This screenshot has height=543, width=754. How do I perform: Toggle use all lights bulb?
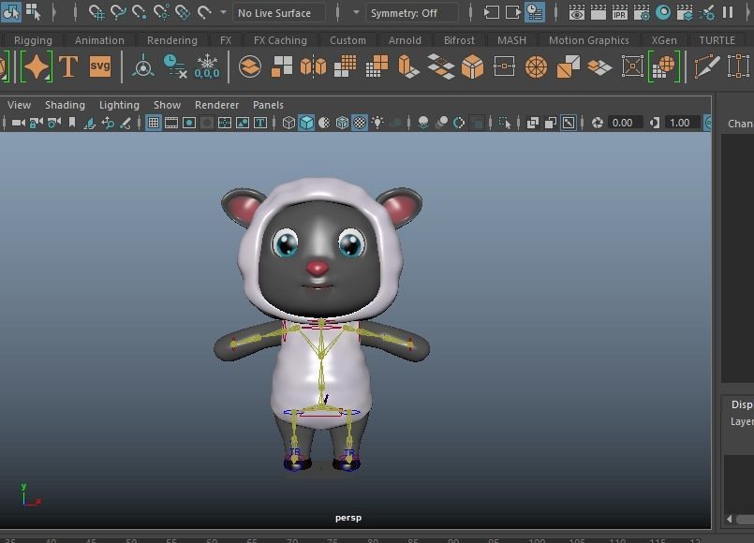click(378, 123)
